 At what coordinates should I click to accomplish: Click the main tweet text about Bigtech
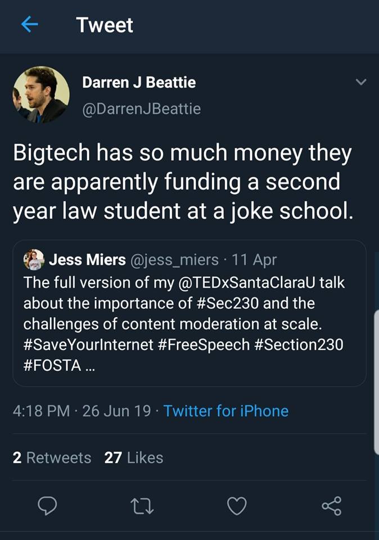[183, 183]
